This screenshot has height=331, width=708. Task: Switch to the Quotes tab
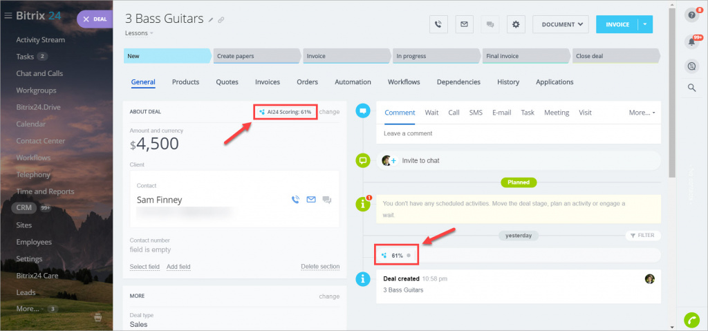pyautogui.click(x=227, y=82)
